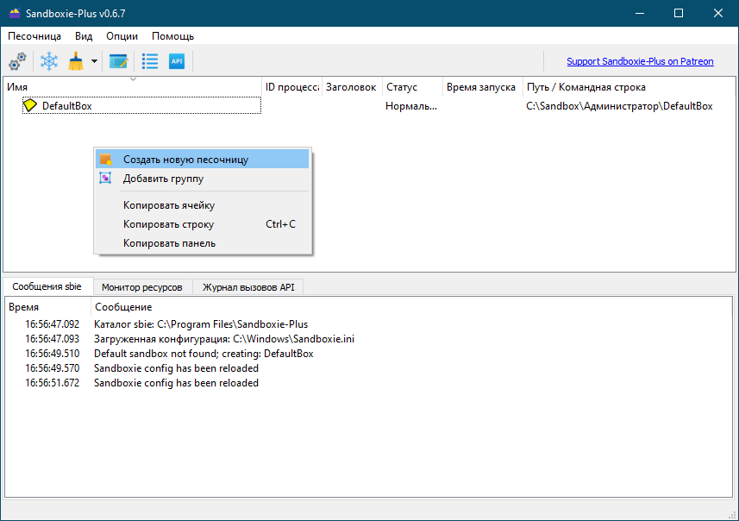Close the Sandboxie-Plus window

click(x=717, y=13)
